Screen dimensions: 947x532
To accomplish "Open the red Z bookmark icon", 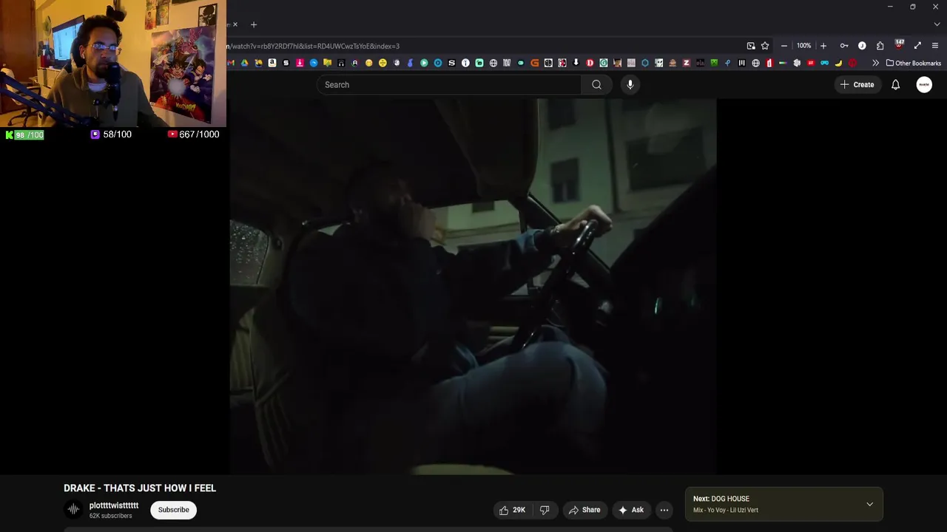I will pyautogui.click(x=687, y=63).
